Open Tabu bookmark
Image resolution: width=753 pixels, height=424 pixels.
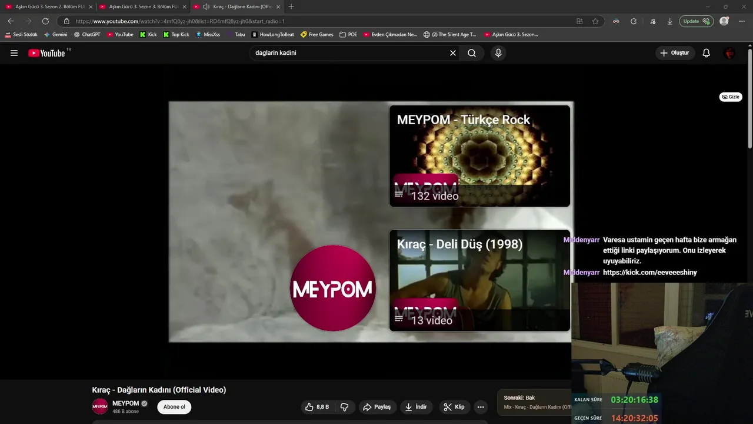tap(236, 35)
